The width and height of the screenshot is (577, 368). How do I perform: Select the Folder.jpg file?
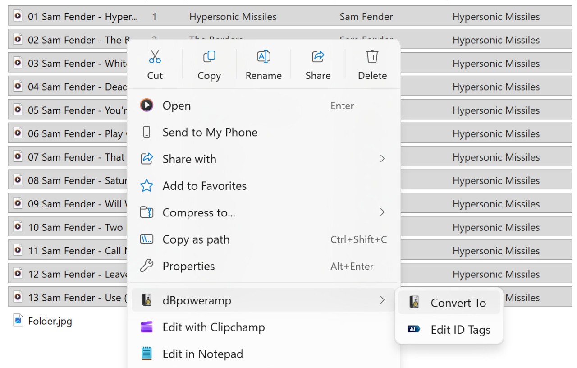tap(50, 321)
